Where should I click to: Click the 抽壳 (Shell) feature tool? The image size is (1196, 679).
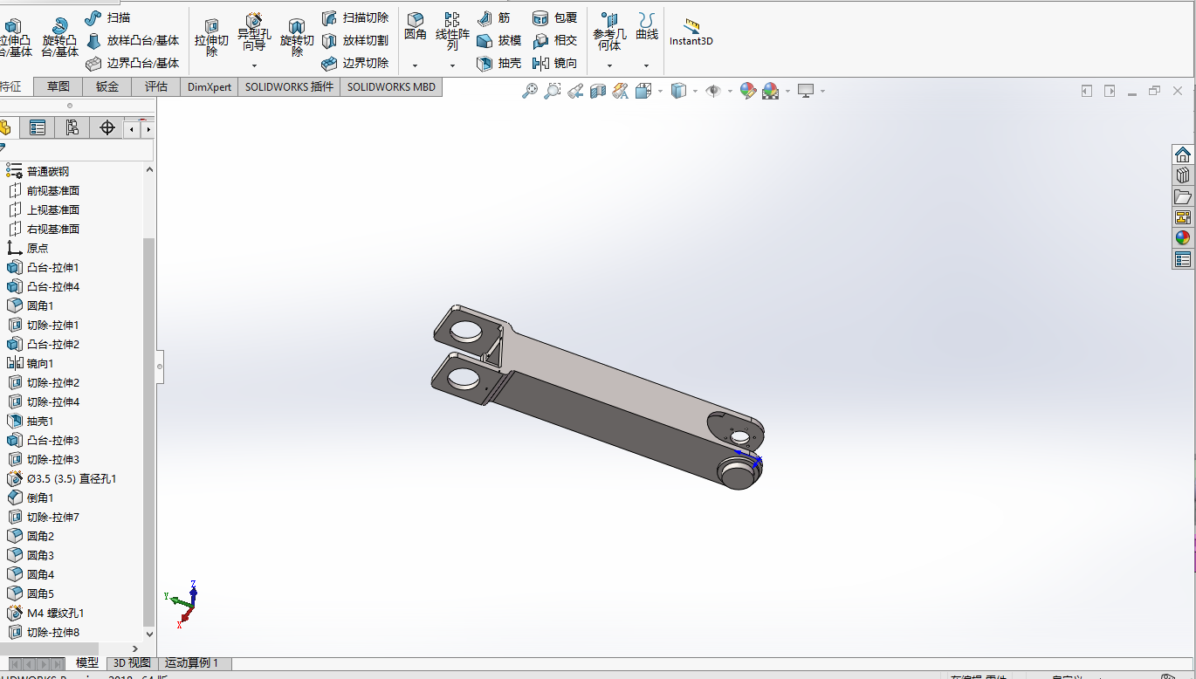[499, 63]
